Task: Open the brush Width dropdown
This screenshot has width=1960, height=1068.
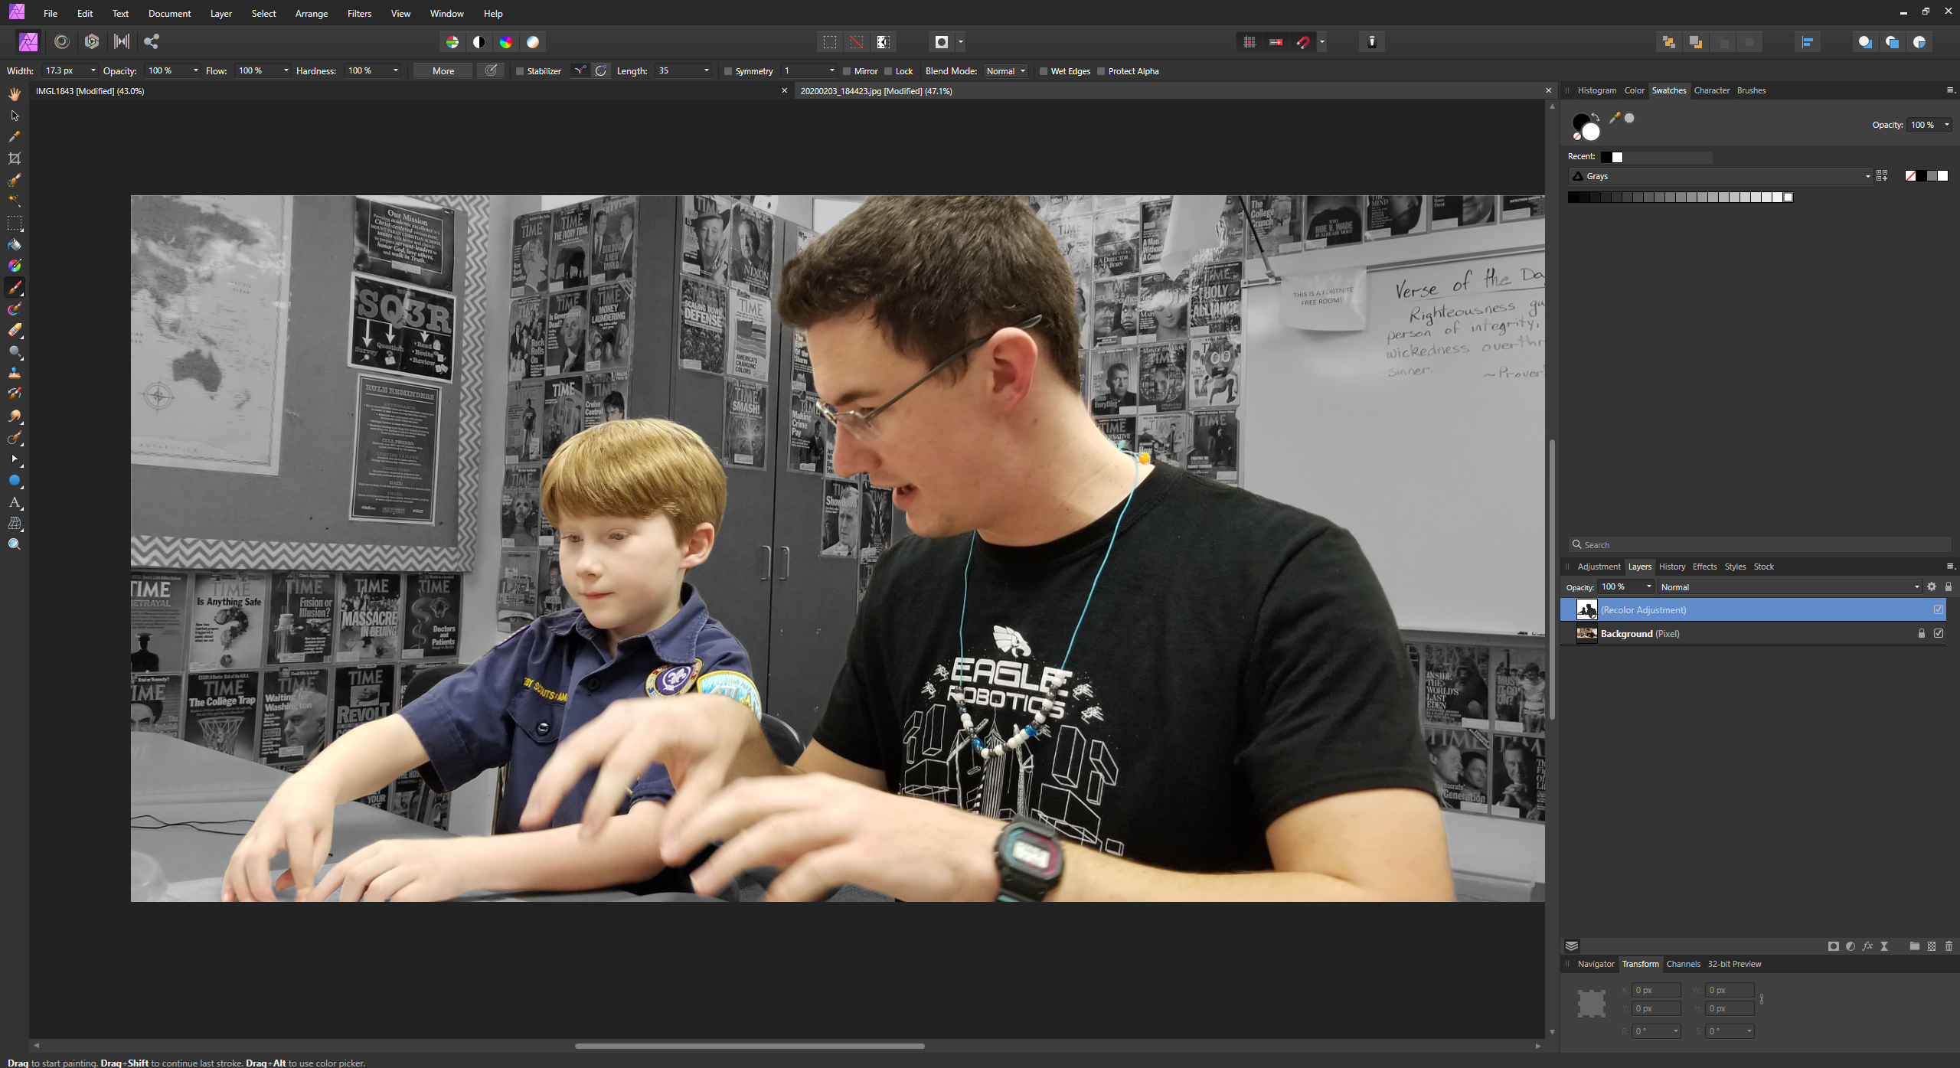Action: (x=93, y=70)
